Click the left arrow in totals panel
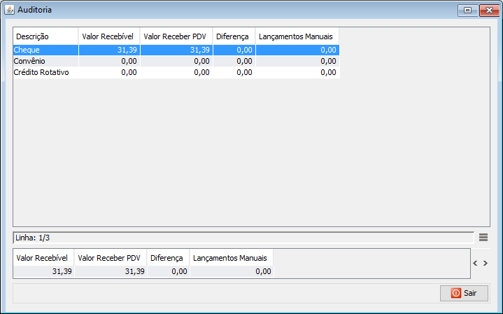Viewport: 503px width, 314px height. tap(475, 264)
